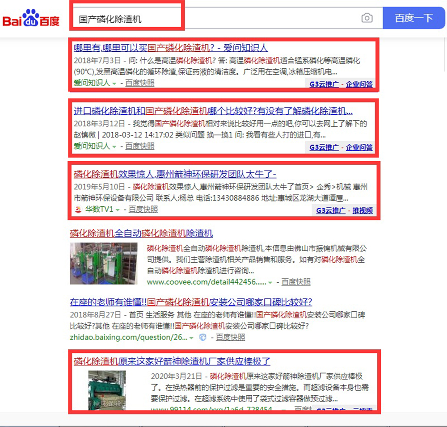447x427 pixels.
Task: Click 爱问知识人 source under the 2018年3月12日 result
Action: click(92, 146)
